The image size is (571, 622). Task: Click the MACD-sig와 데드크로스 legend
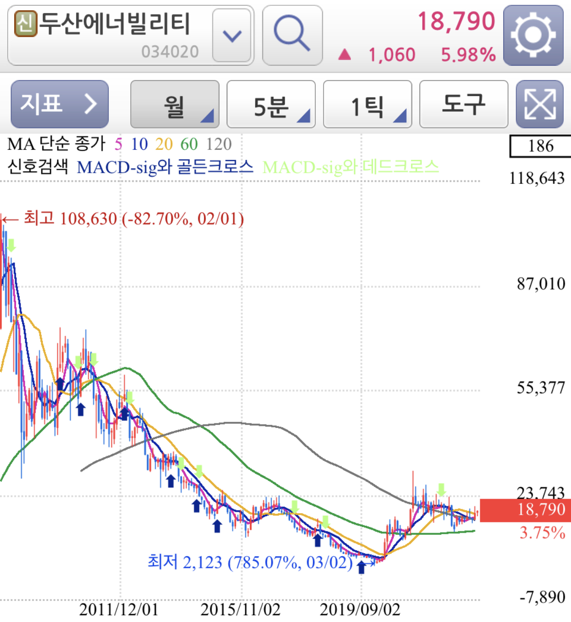[x=350, y=167]
